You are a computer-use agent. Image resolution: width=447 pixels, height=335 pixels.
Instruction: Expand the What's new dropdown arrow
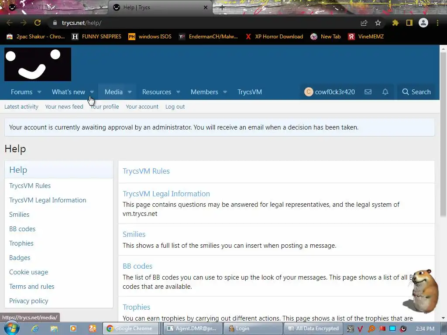click(92, 92)
